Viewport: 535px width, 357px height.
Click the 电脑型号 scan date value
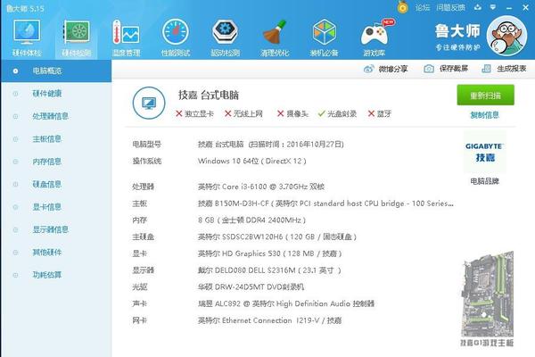tap(271, 145)
